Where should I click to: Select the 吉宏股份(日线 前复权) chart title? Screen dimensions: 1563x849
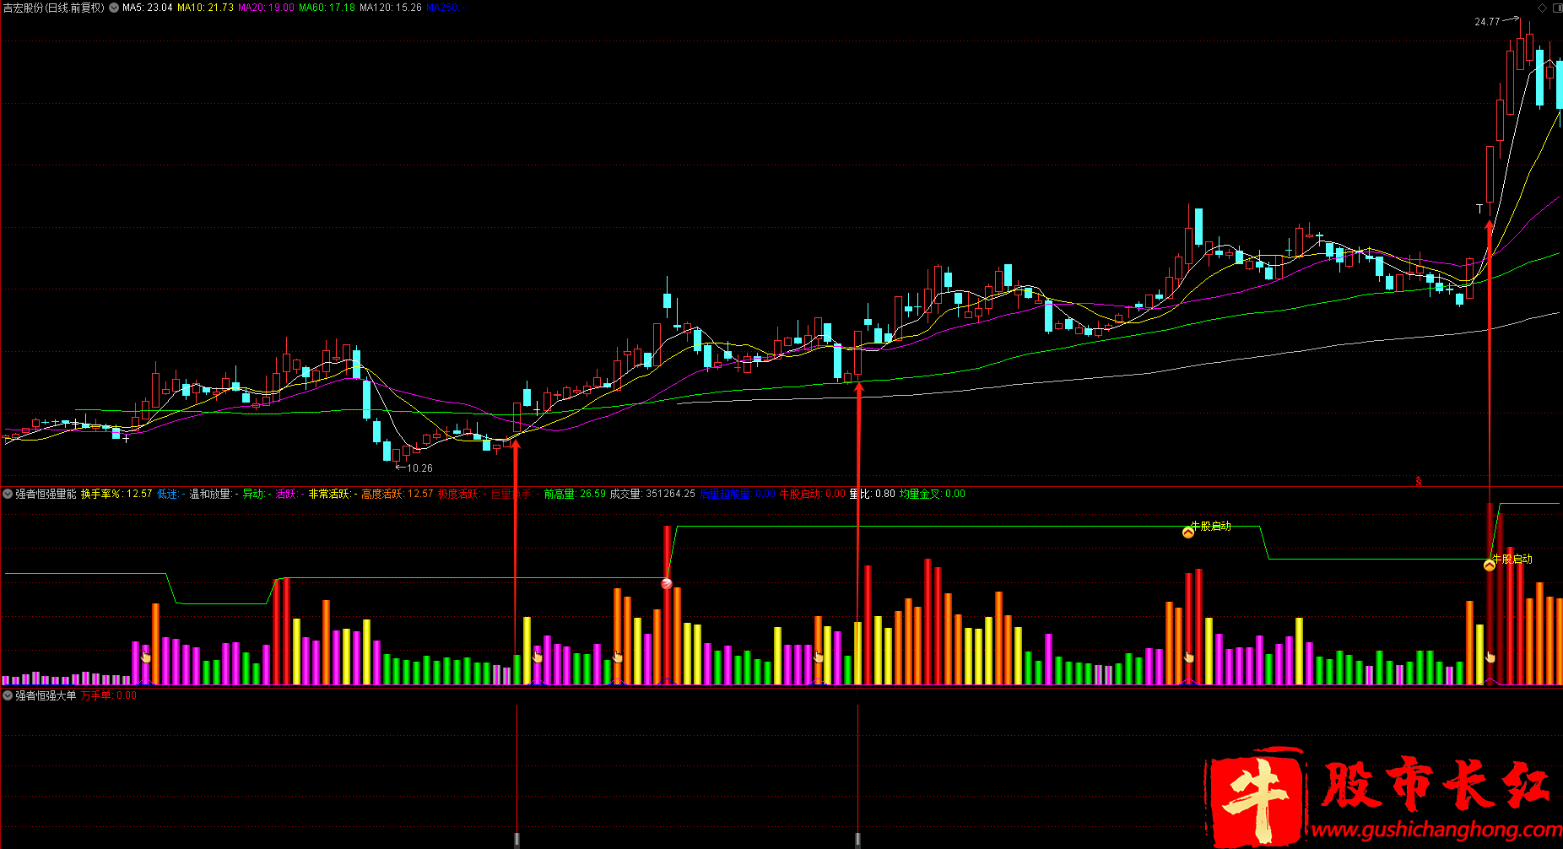(x=54, y=8)
